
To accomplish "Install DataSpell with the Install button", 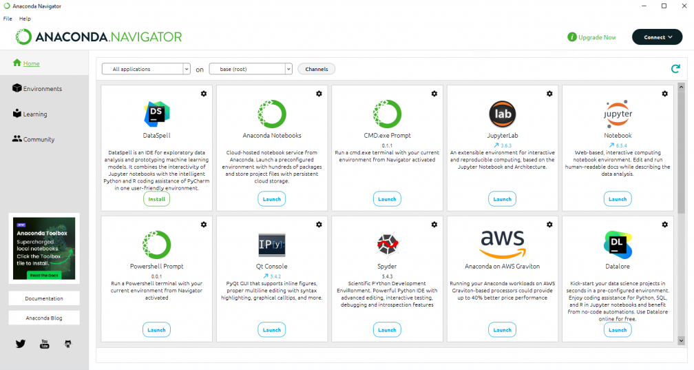I will 157,199.
